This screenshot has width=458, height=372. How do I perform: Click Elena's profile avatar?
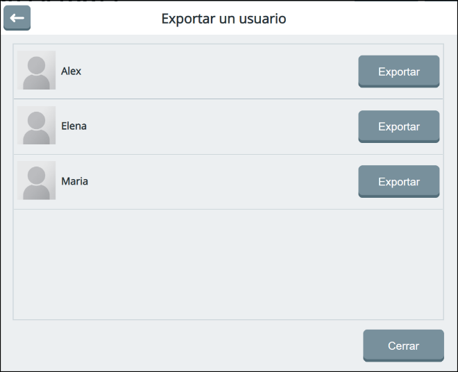(x=36, y=126)
